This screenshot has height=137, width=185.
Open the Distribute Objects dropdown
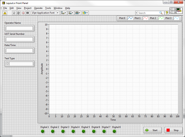tap(71, 13)
